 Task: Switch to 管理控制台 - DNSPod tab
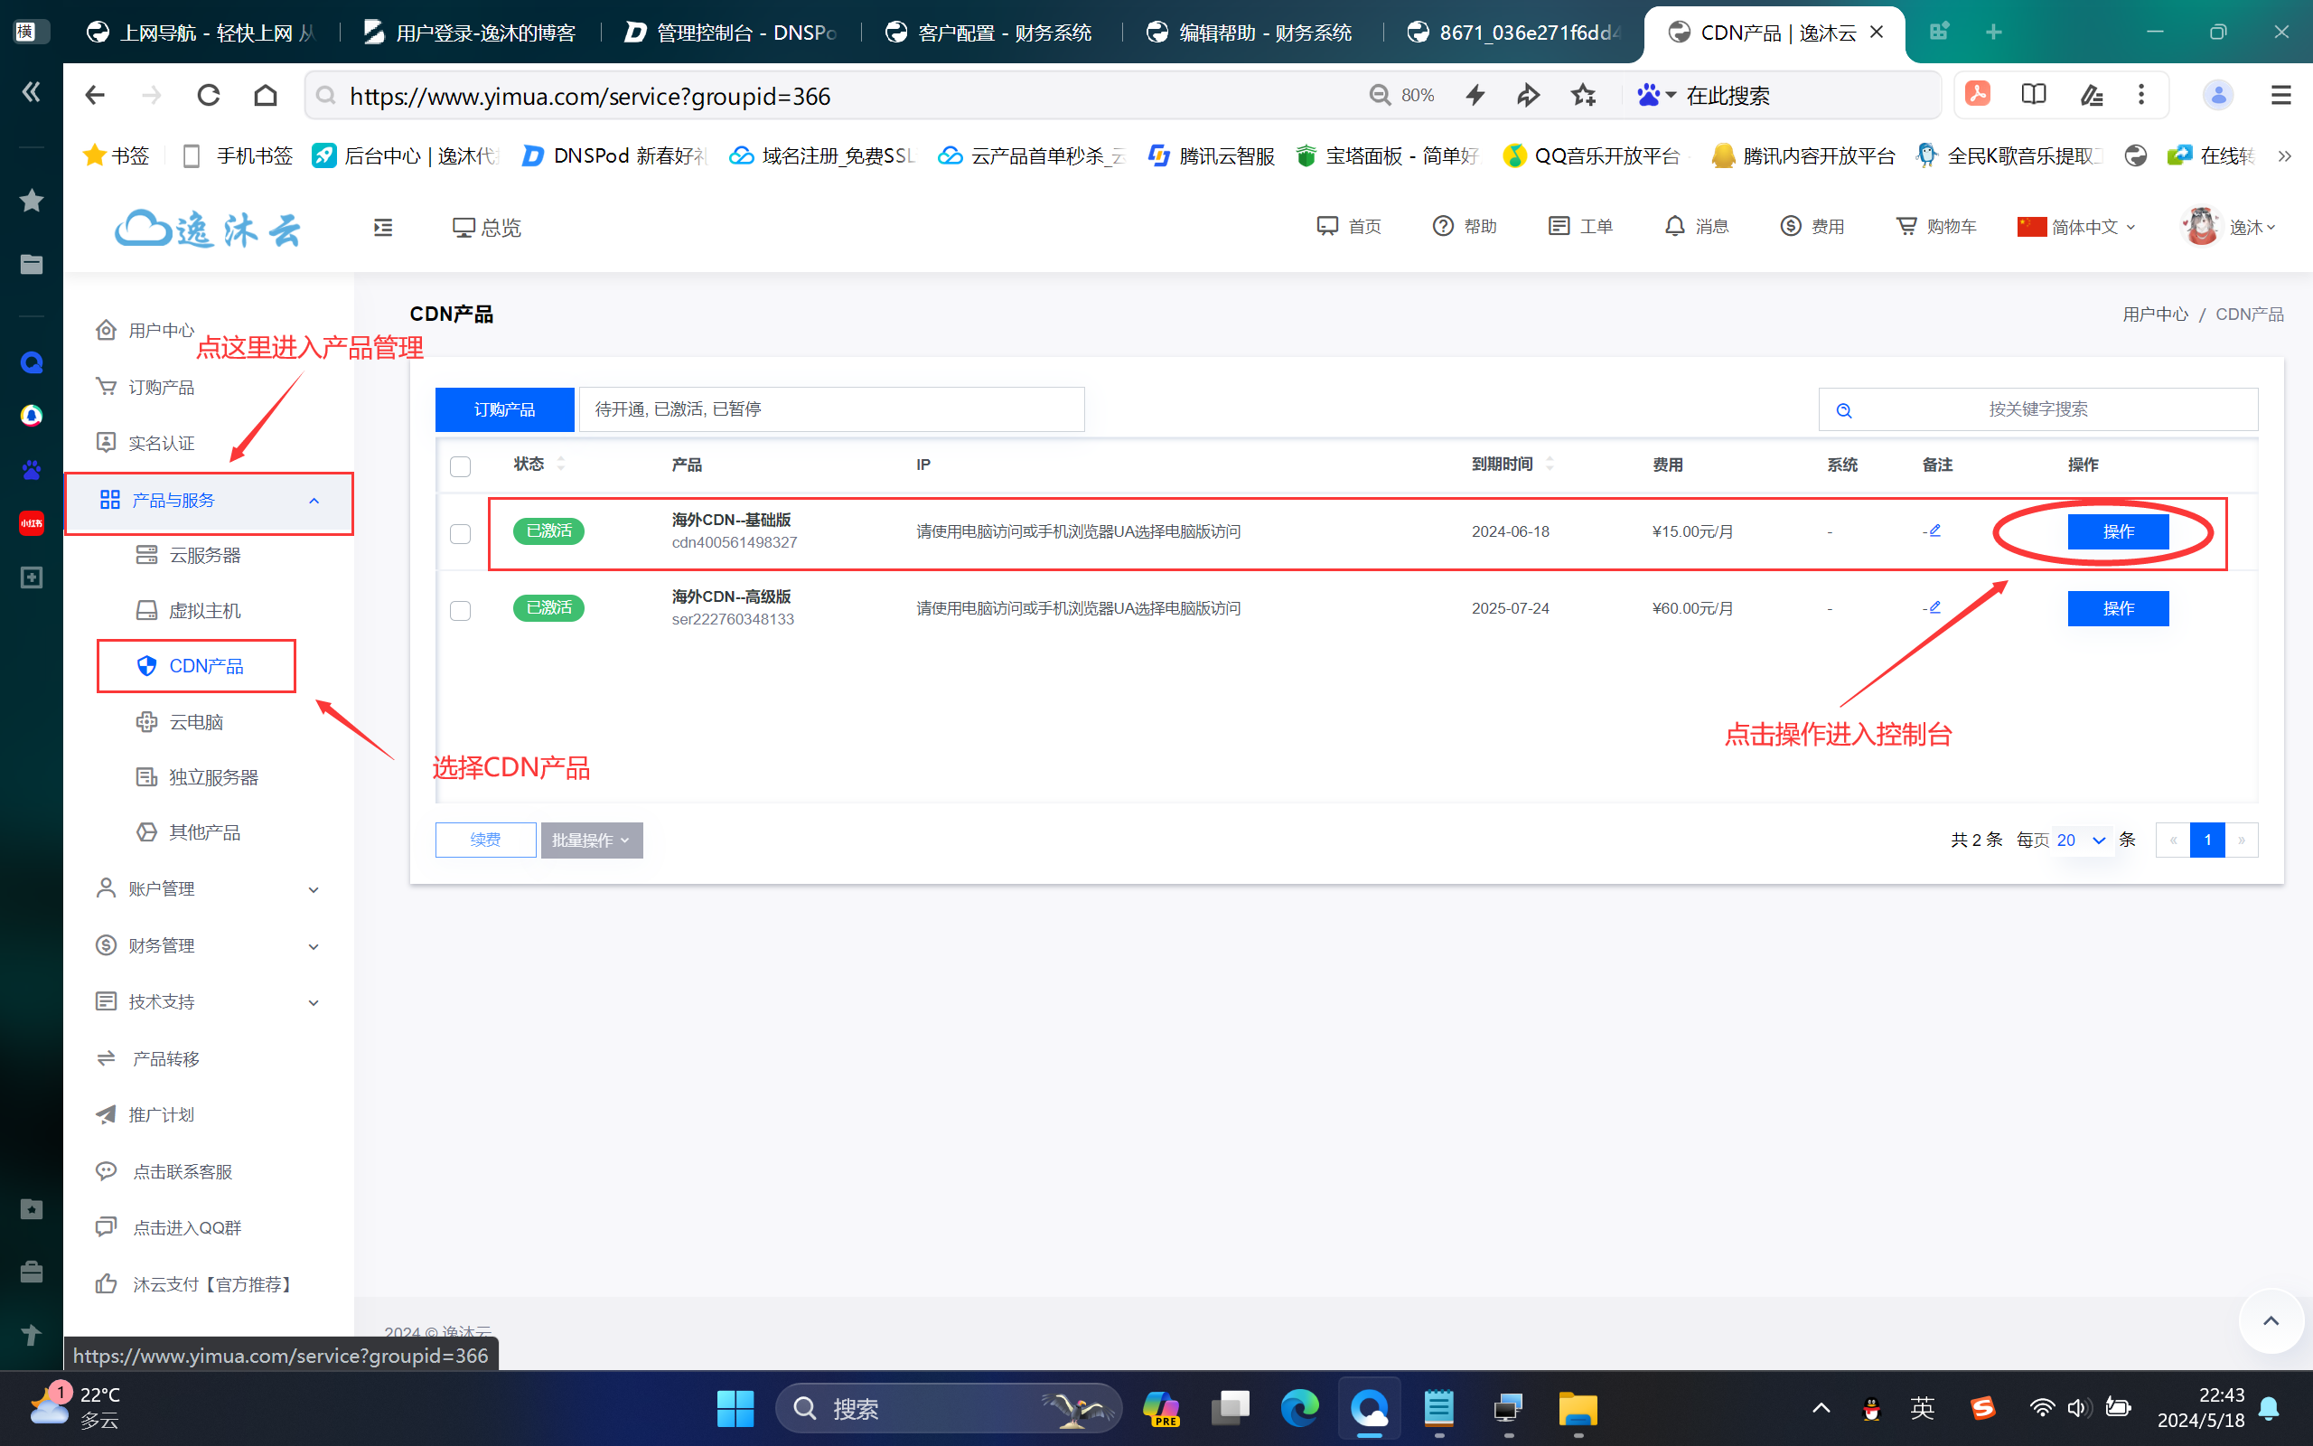[x=732, y=33]
